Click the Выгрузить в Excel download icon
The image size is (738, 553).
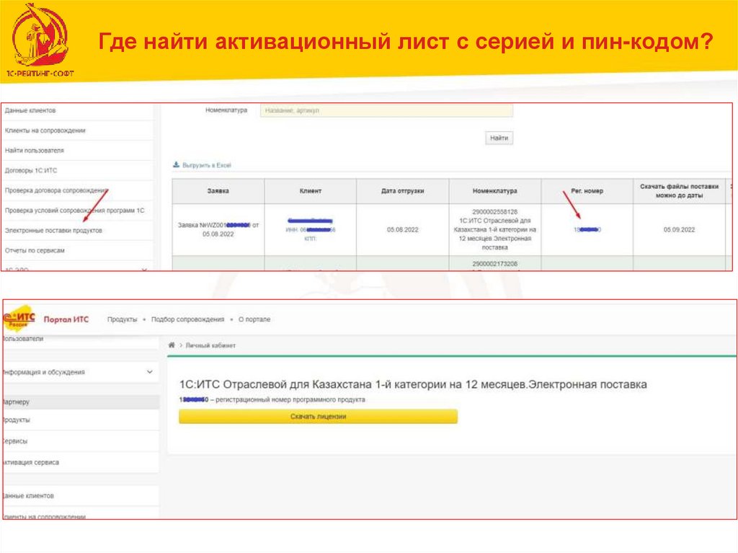click(x=176, y=164)
